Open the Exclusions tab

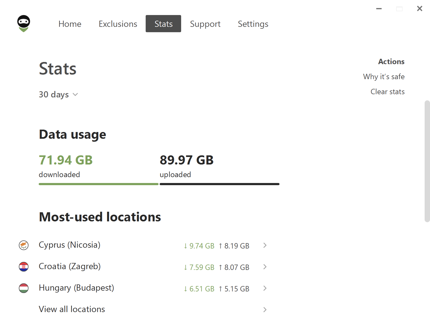(x=118, y=24)
